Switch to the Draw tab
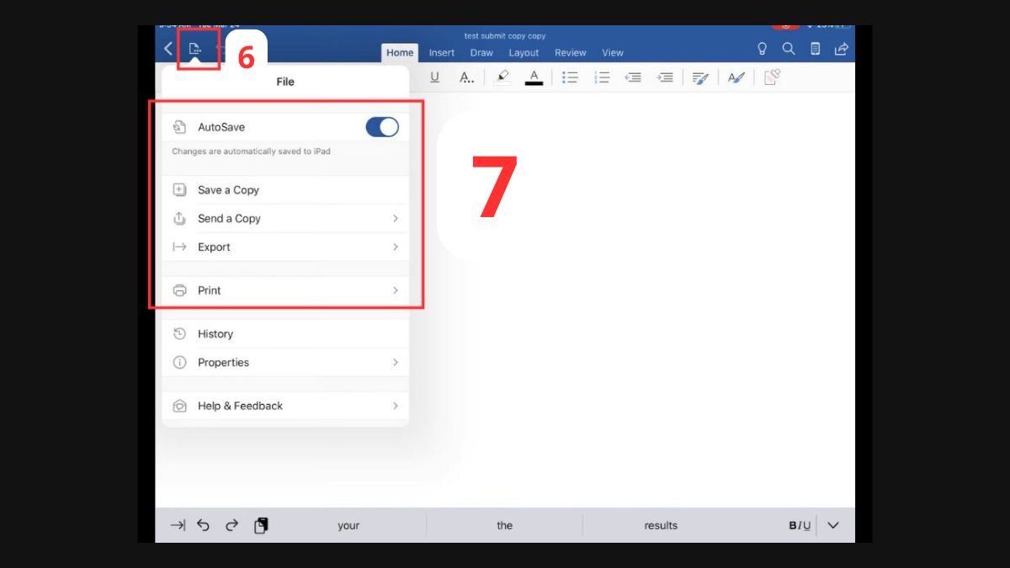Image resolution: width=1010 pixels, height=568 pixels. pyautogui.click(x=481, y=52)
